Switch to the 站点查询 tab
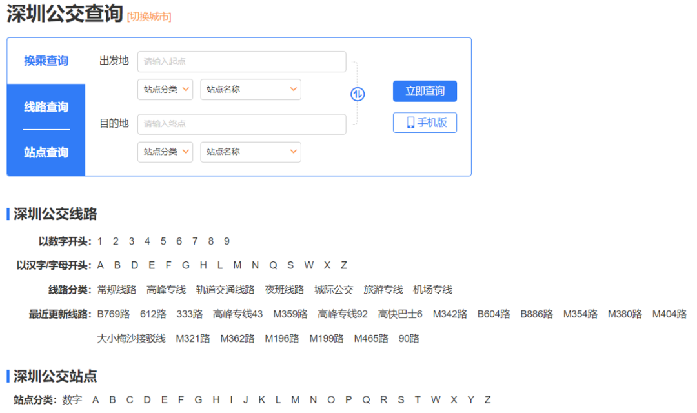Screen dimensions: 697x413 pos(46,152)
